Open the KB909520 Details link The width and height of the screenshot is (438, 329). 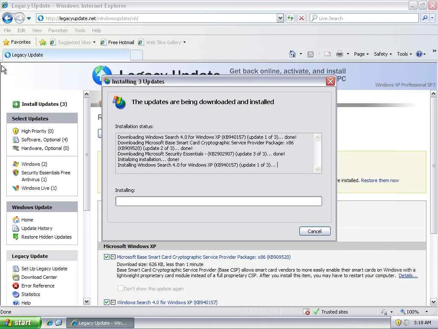(x=408, y=275)
